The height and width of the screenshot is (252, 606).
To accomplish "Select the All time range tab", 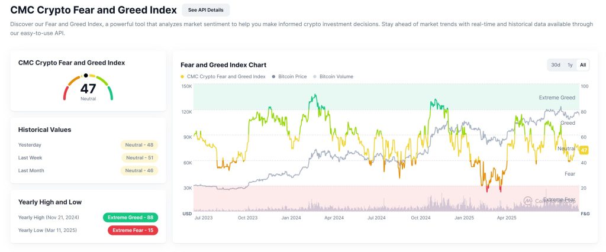I will point(583,65).
